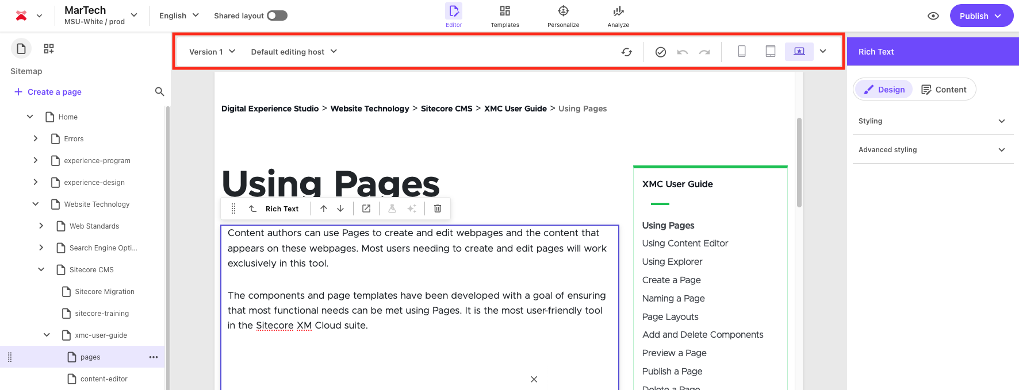Click the drag handle beside pages item
This screenshot has height=390, width=1019.
click(x=10, y=357)
